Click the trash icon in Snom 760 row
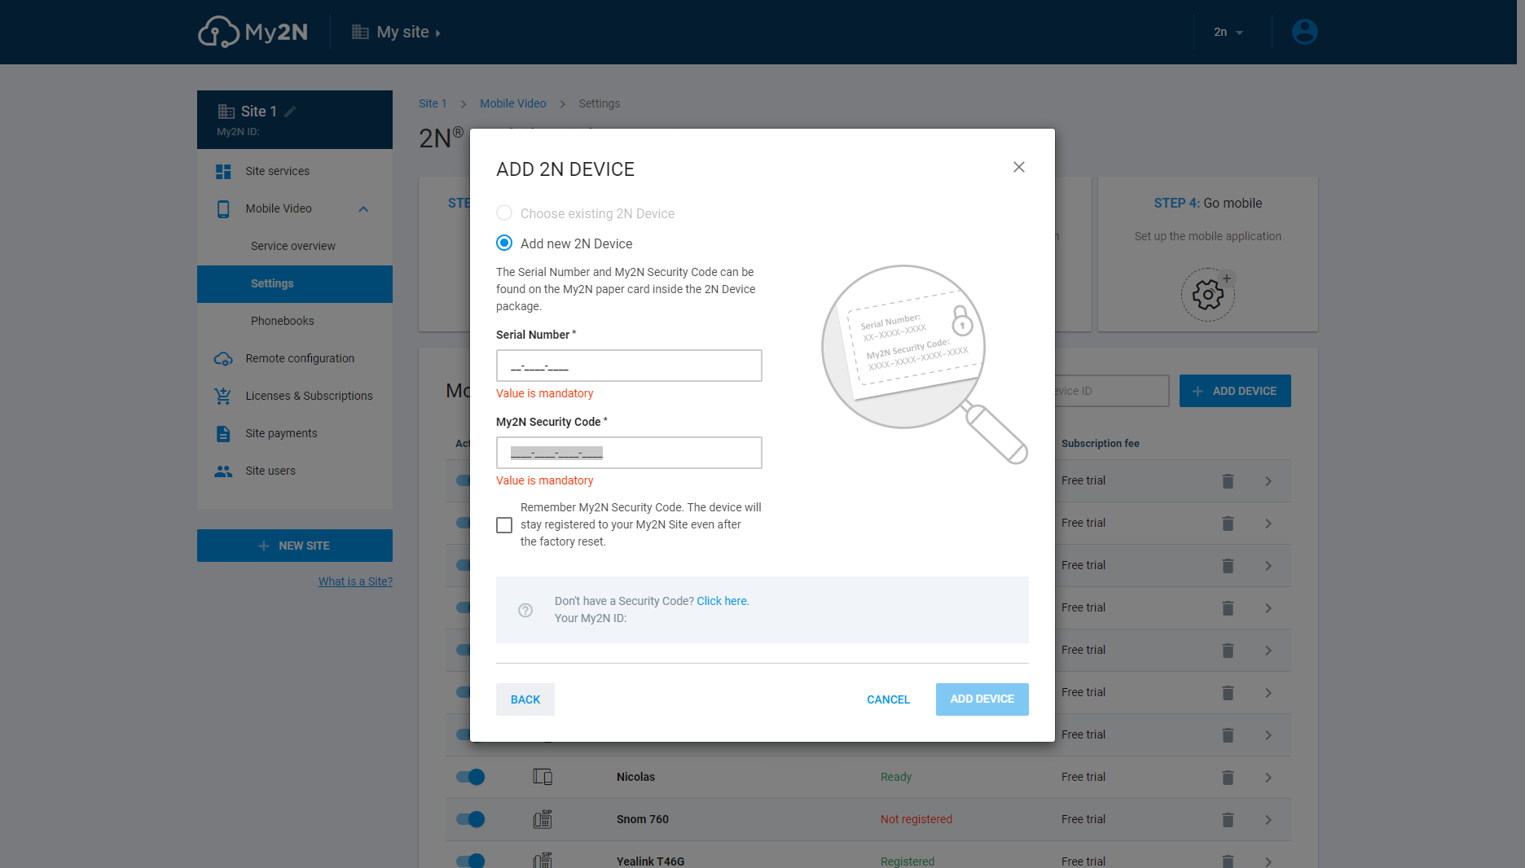Image resolution: width=1525 pixels, height=868 pixels. (x=1228, y=820)
